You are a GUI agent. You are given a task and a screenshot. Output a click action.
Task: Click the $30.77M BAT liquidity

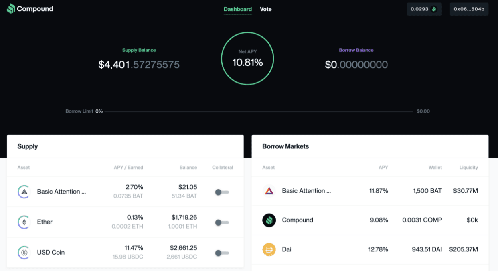tap(466, 191)
